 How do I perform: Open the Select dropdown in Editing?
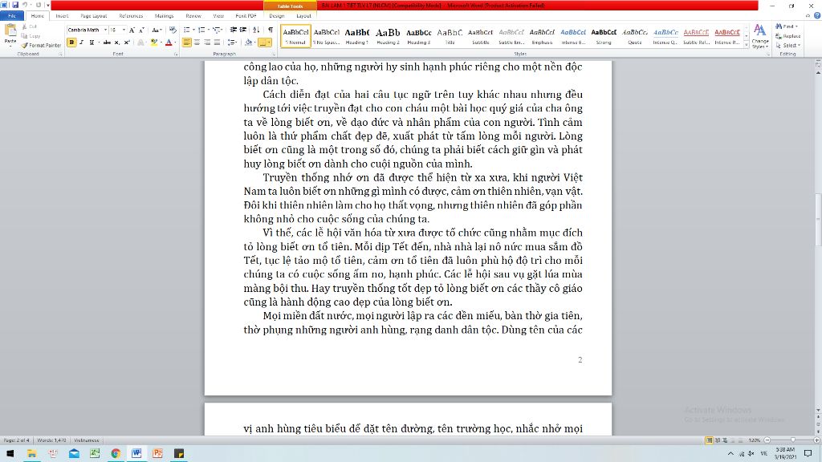788,46
